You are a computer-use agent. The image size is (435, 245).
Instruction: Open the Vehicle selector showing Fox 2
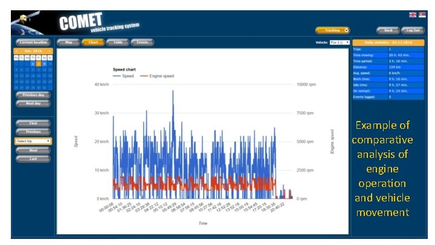pos(340,42)
